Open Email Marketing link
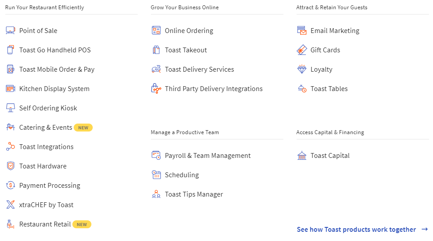This screenshot has width=433, height=241. click(x=335, y=30)
